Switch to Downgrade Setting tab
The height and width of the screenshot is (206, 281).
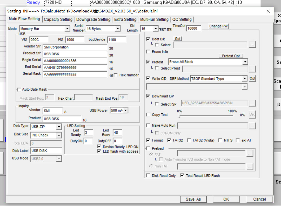(x=93, y=19)
